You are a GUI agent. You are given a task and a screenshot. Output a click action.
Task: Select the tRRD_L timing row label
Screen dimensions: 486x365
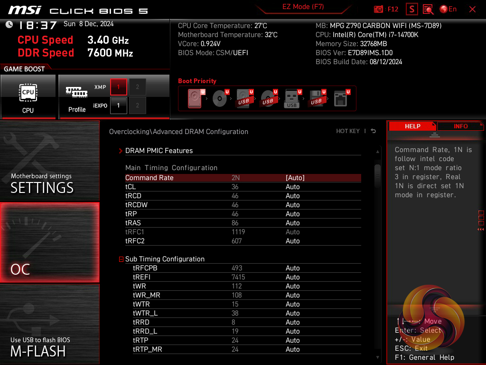pos(145,331)
